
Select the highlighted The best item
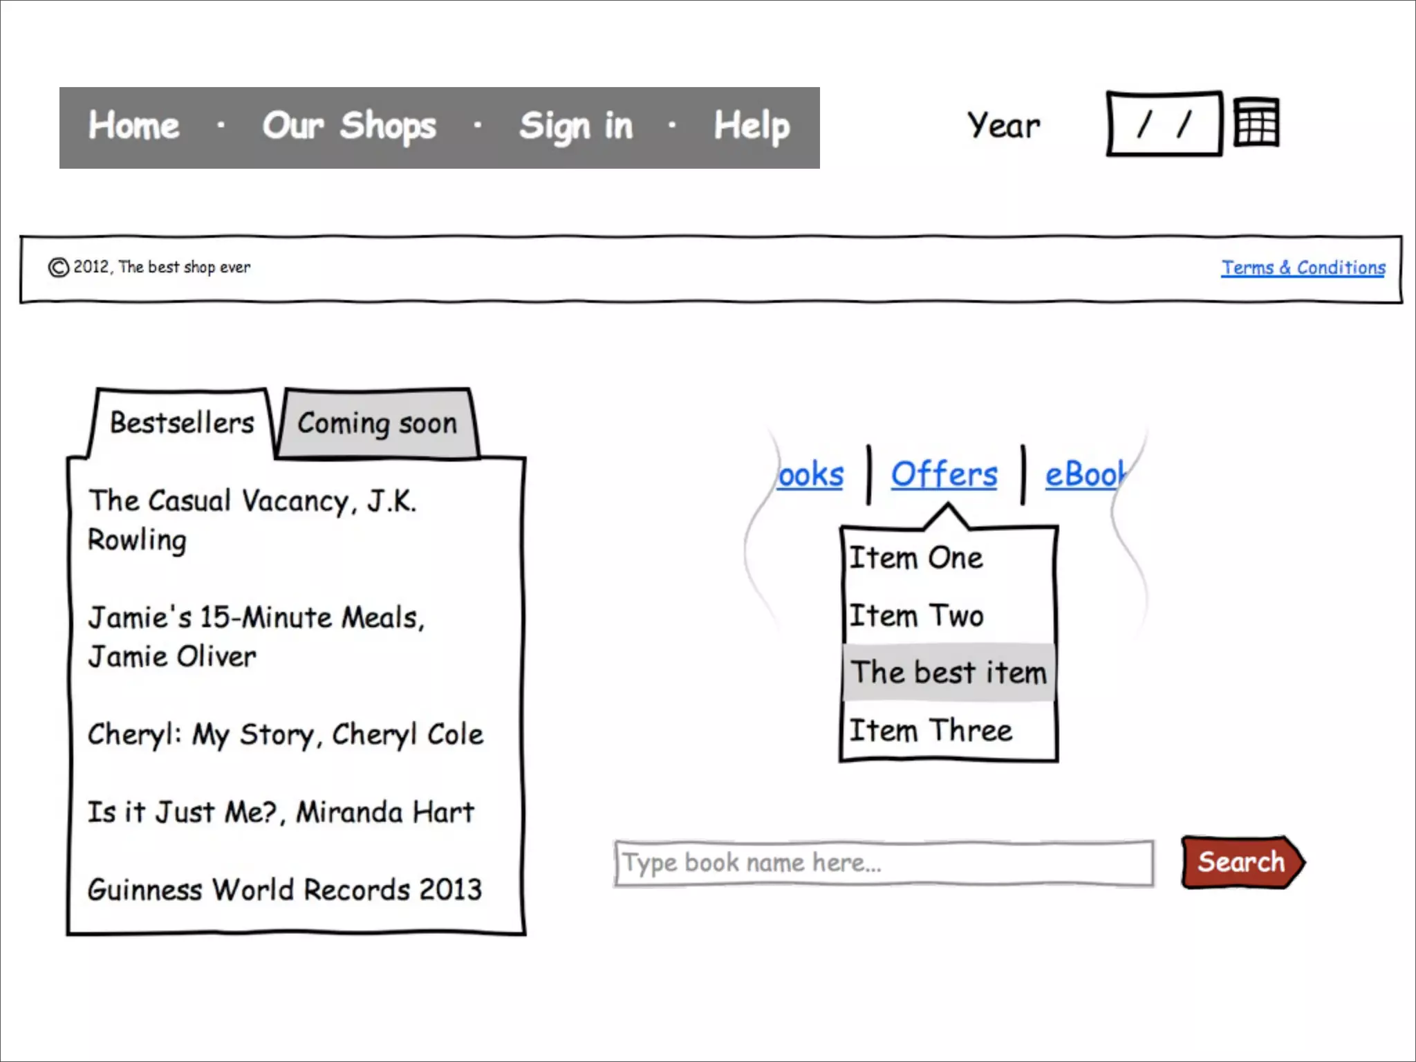[948, 673]
